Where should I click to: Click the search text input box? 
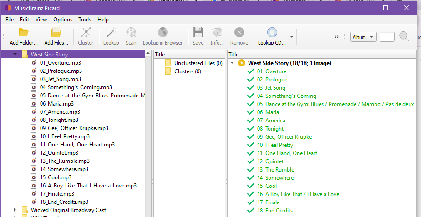click(387, 37)
